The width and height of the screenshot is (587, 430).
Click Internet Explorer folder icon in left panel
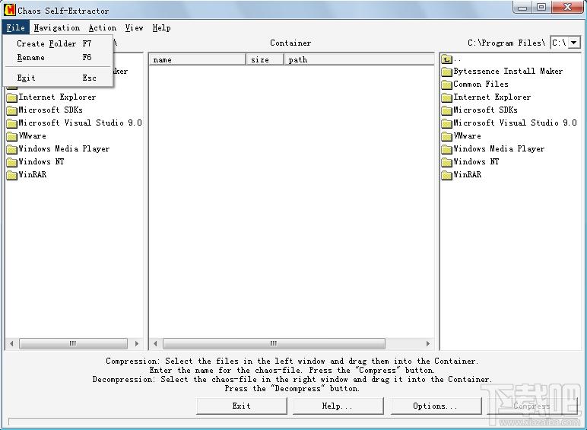point(11,97)
